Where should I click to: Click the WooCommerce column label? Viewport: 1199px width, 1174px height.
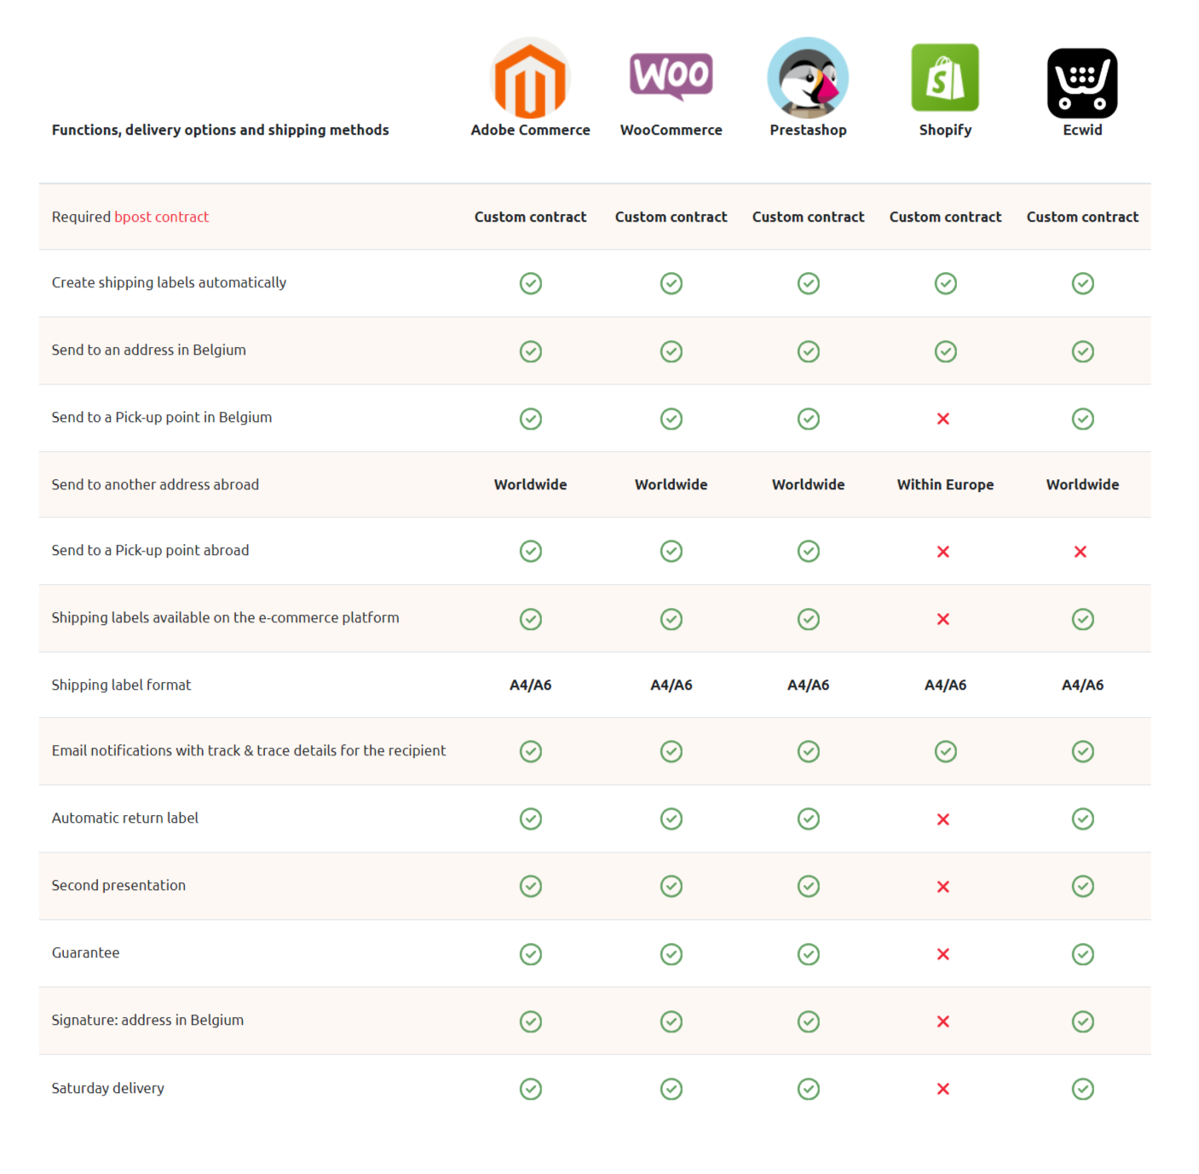tap(671, 130)
